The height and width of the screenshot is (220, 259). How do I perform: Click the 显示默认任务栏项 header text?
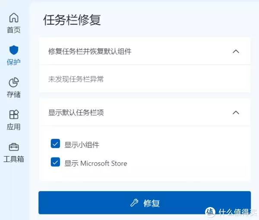[x=76, y=113]
